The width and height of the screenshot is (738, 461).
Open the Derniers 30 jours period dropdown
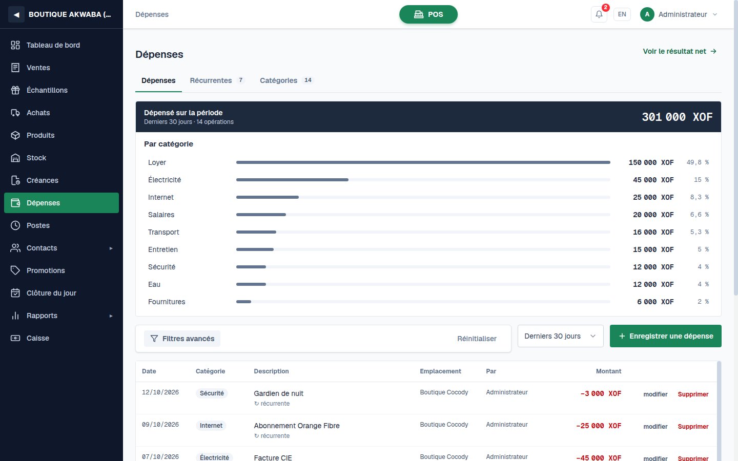561,336
